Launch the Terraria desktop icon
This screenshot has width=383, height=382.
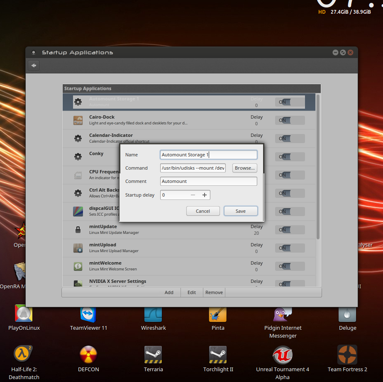tap(153, 355)
